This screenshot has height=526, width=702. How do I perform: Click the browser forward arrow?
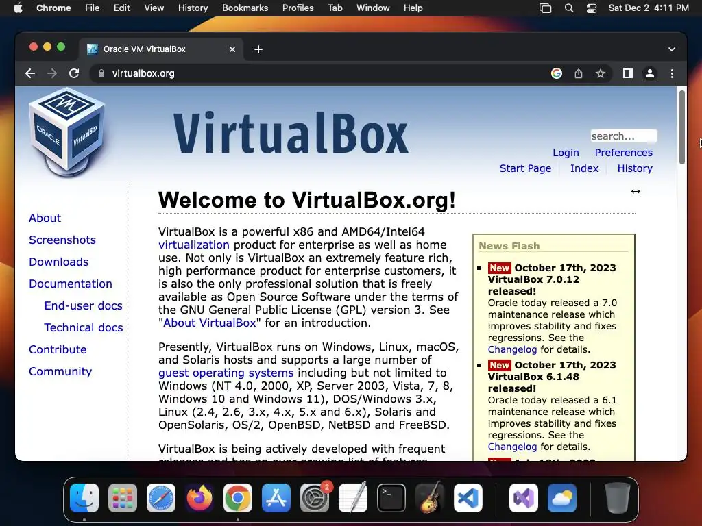click(52, 73)
